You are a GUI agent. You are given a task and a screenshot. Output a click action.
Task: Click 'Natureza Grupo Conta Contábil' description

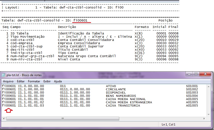(87, 56)
